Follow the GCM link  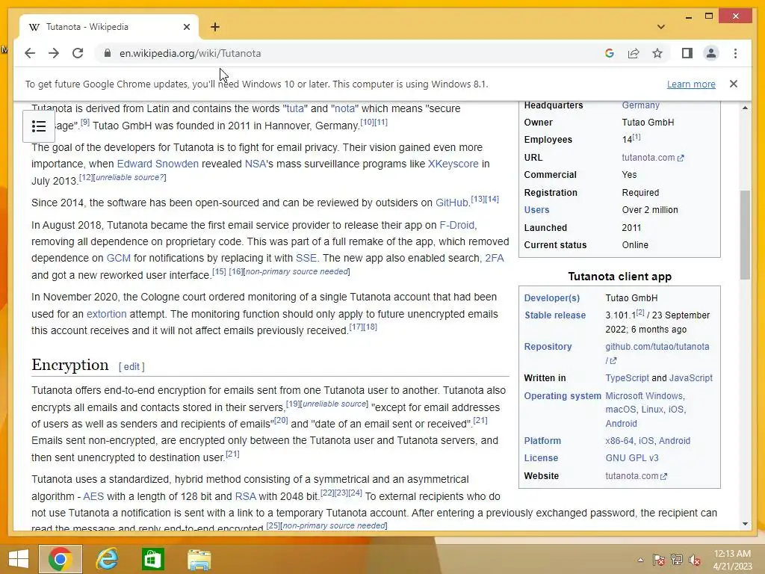click(119, 258)
